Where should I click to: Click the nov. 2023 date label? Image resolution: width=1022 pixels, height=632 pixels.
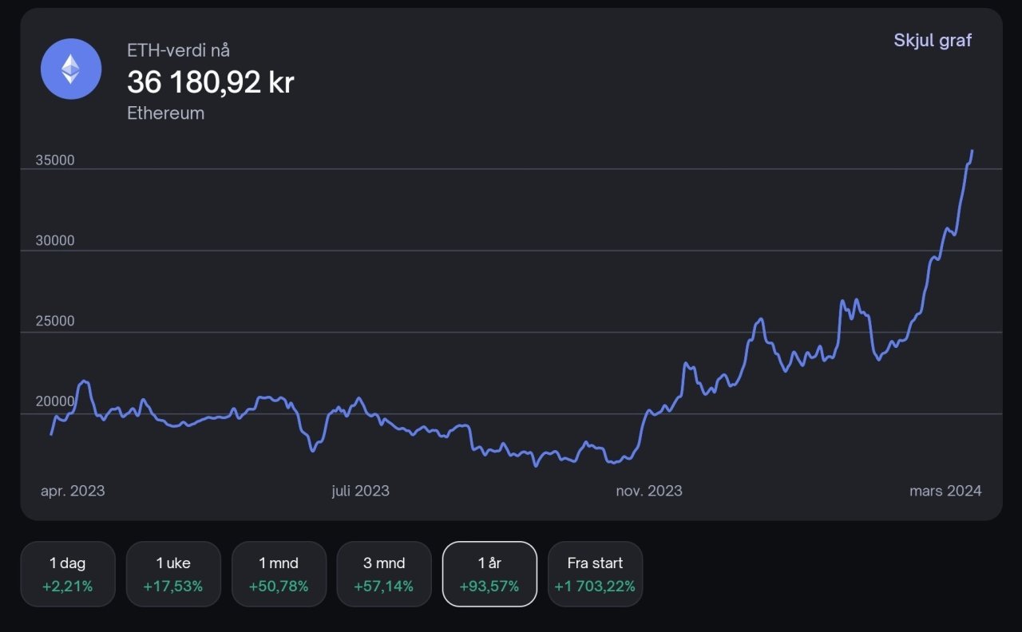click(x=649, y=491)
